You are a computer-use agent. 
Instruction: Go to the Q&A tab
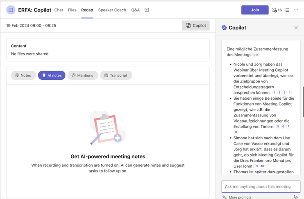point(135,10)
